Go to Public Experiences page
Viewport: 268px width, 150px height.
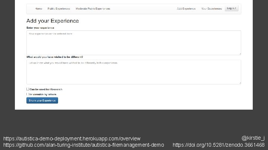pos(59,9)
